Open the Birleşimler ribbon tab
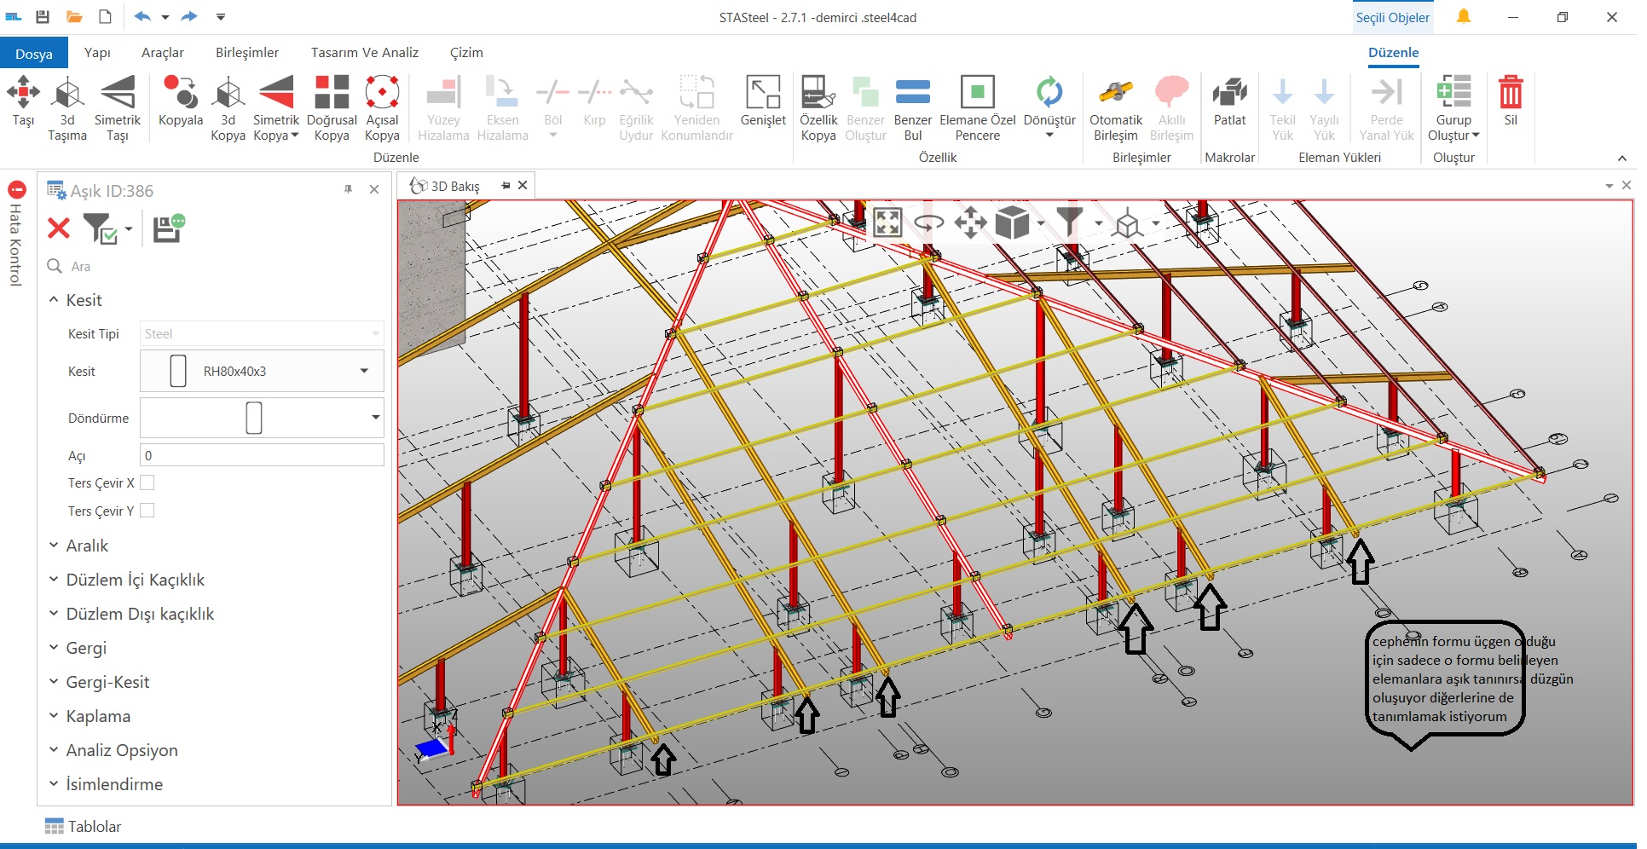 tap(247, 53)
